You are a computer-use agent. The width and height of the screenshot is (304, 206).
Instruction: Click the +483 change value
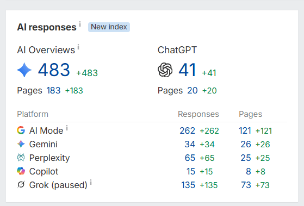tap(87, 73)
